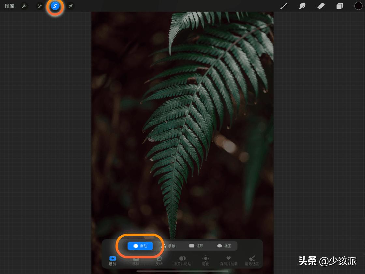
Task: Choose the 矩形 rectangle selection mode
Action: click(x=196, y=246)
